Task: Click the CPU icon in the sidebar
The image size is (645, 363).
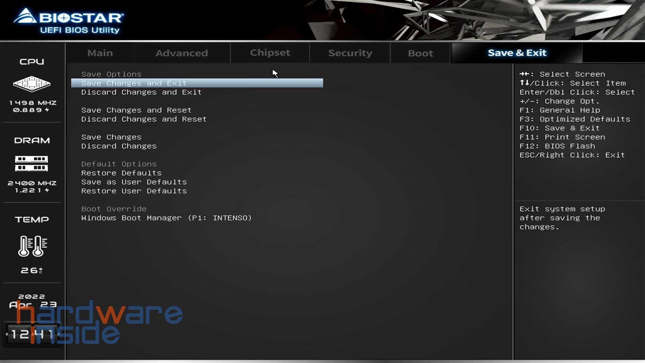Action: point(32,84)
